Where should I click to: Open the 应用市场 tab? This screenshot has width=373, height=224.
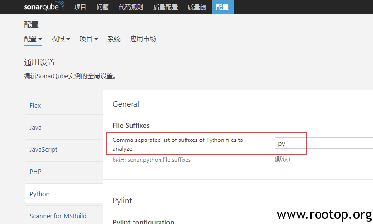143,39
